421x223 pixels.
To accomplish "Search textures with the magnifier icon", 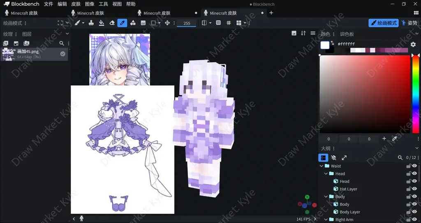I will [x=62, y=43].
